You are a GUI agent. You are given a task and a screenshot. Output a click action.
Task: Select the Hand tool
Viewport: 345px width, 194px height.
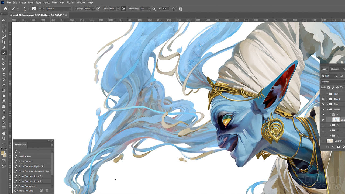pos(4,133)
